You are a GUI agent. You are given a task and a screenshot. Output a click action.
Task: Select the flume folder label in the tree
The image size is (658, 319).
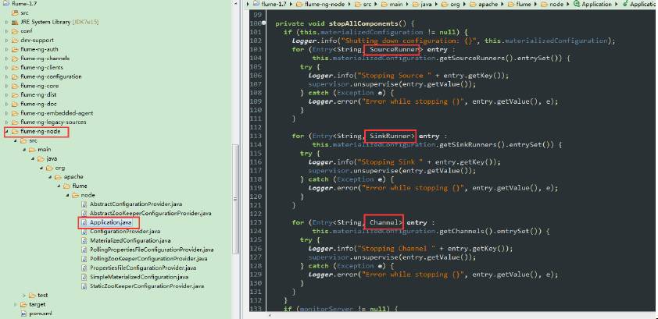point(80,186)
